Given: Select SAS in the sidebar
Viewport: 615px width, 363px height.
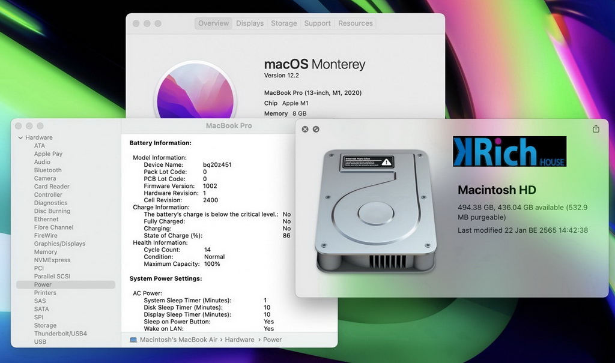Looking at the screenshot, I should pyautogui.click(x=40, y=301).
